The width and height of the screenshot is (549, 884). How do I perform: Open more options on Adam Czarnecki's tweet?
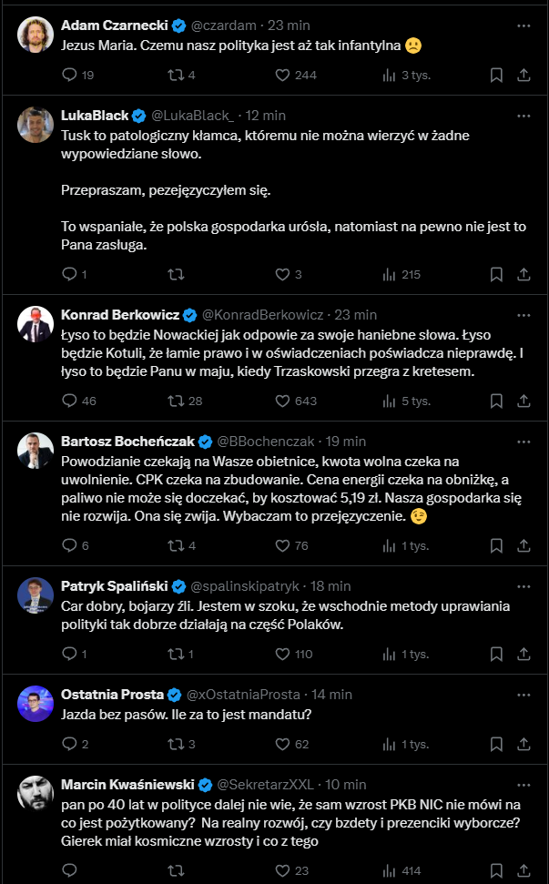(524, 26)
